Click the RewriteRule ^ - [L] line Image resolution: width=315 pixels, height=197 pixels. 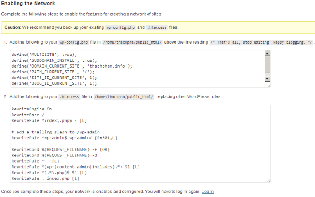tap(36, 161)
